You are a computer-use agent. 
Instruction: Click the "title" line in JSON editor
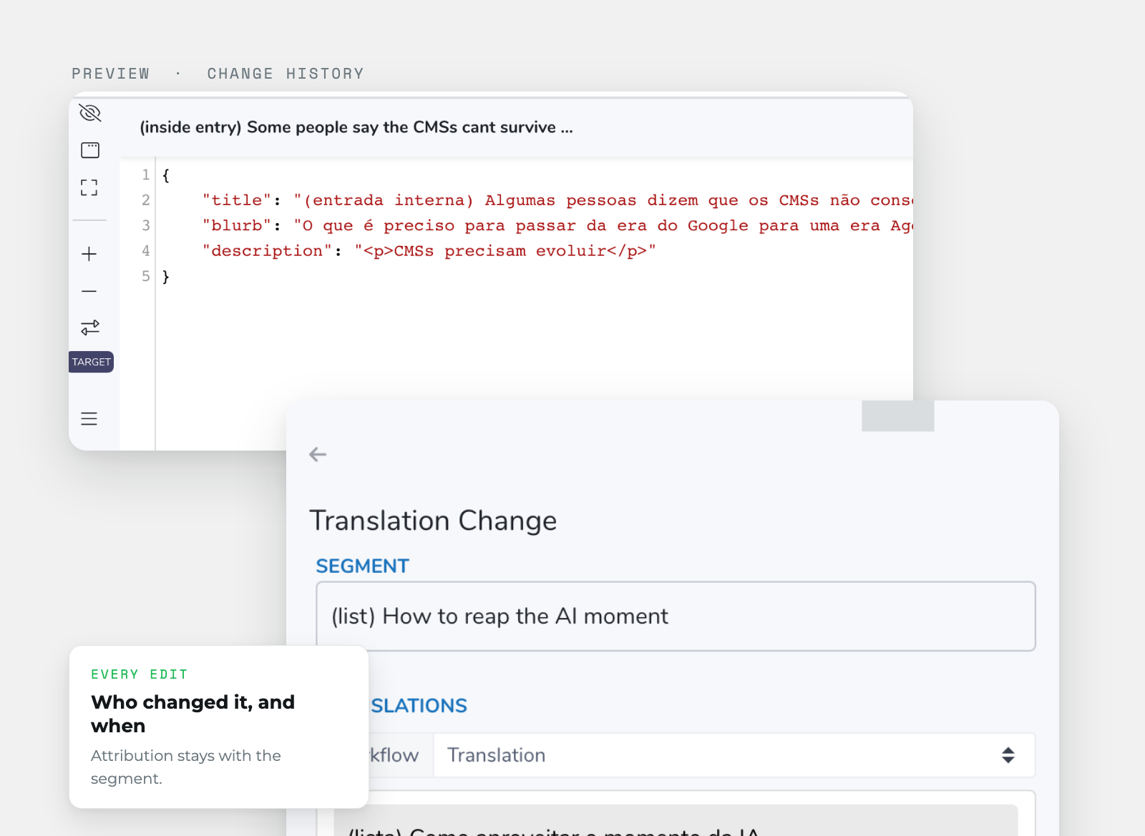(557, 200)
